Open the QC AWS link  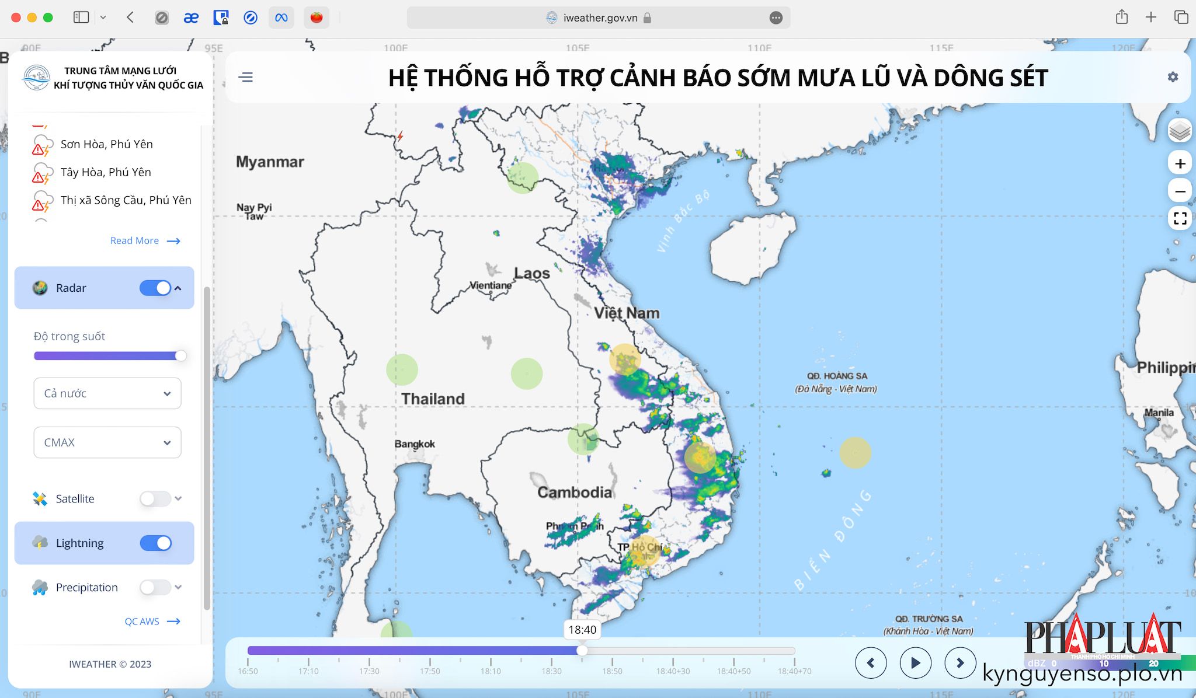click(142, 621)
